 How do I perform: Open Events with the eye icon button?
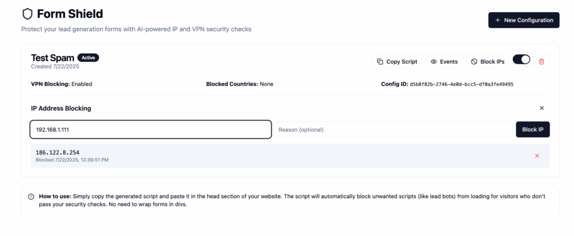[x=444, y=62]
